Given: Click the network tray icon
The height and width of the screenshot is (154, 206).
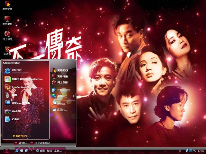Looking at the screenshot, I should [x=187, y=151].
